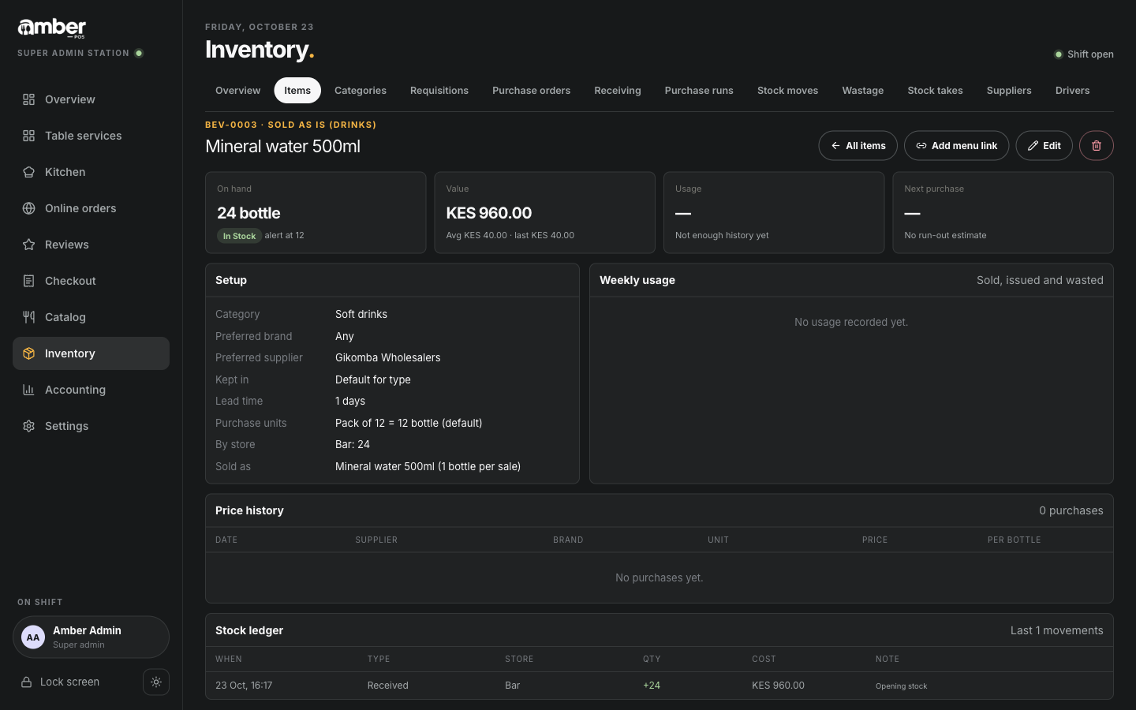Image resolution: width=1136 pixels, height=710 pixels.
Task: Click the Shift open status indicator
Action: click(1084, 54)
